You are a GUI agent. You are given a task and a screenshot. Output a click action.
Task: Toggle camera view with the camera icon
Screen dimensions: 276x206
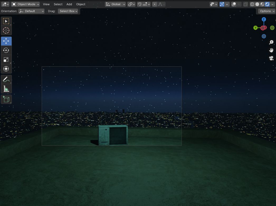coord(271,58)
